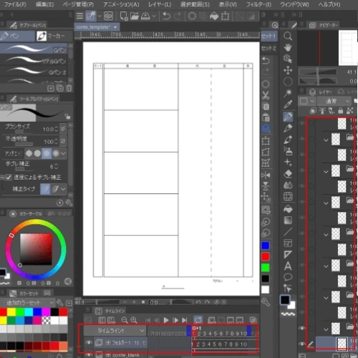The height and width of the screenshot is (358, 358).
Task: Select the Gradient tool
Action: pyautogui.click(x=288, y=220)
